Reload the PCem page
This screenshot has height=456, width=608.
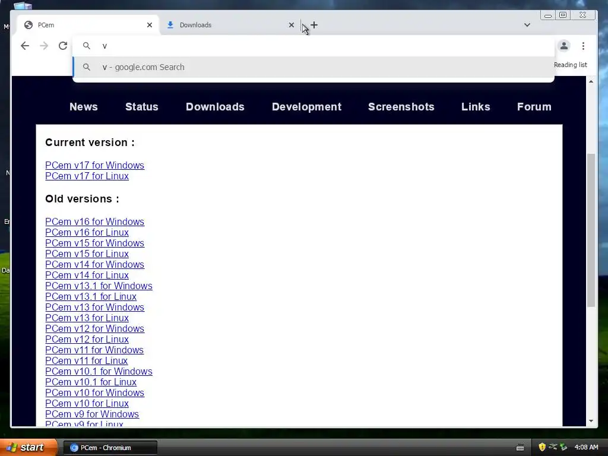point(63,46)
